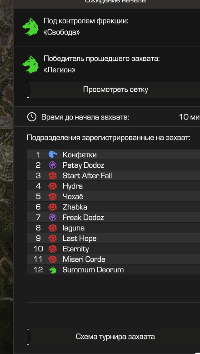Click the clock icon near capture timer
Viewport: 200px width, 354px height.
pyautogui.click(x=32, y=117)
